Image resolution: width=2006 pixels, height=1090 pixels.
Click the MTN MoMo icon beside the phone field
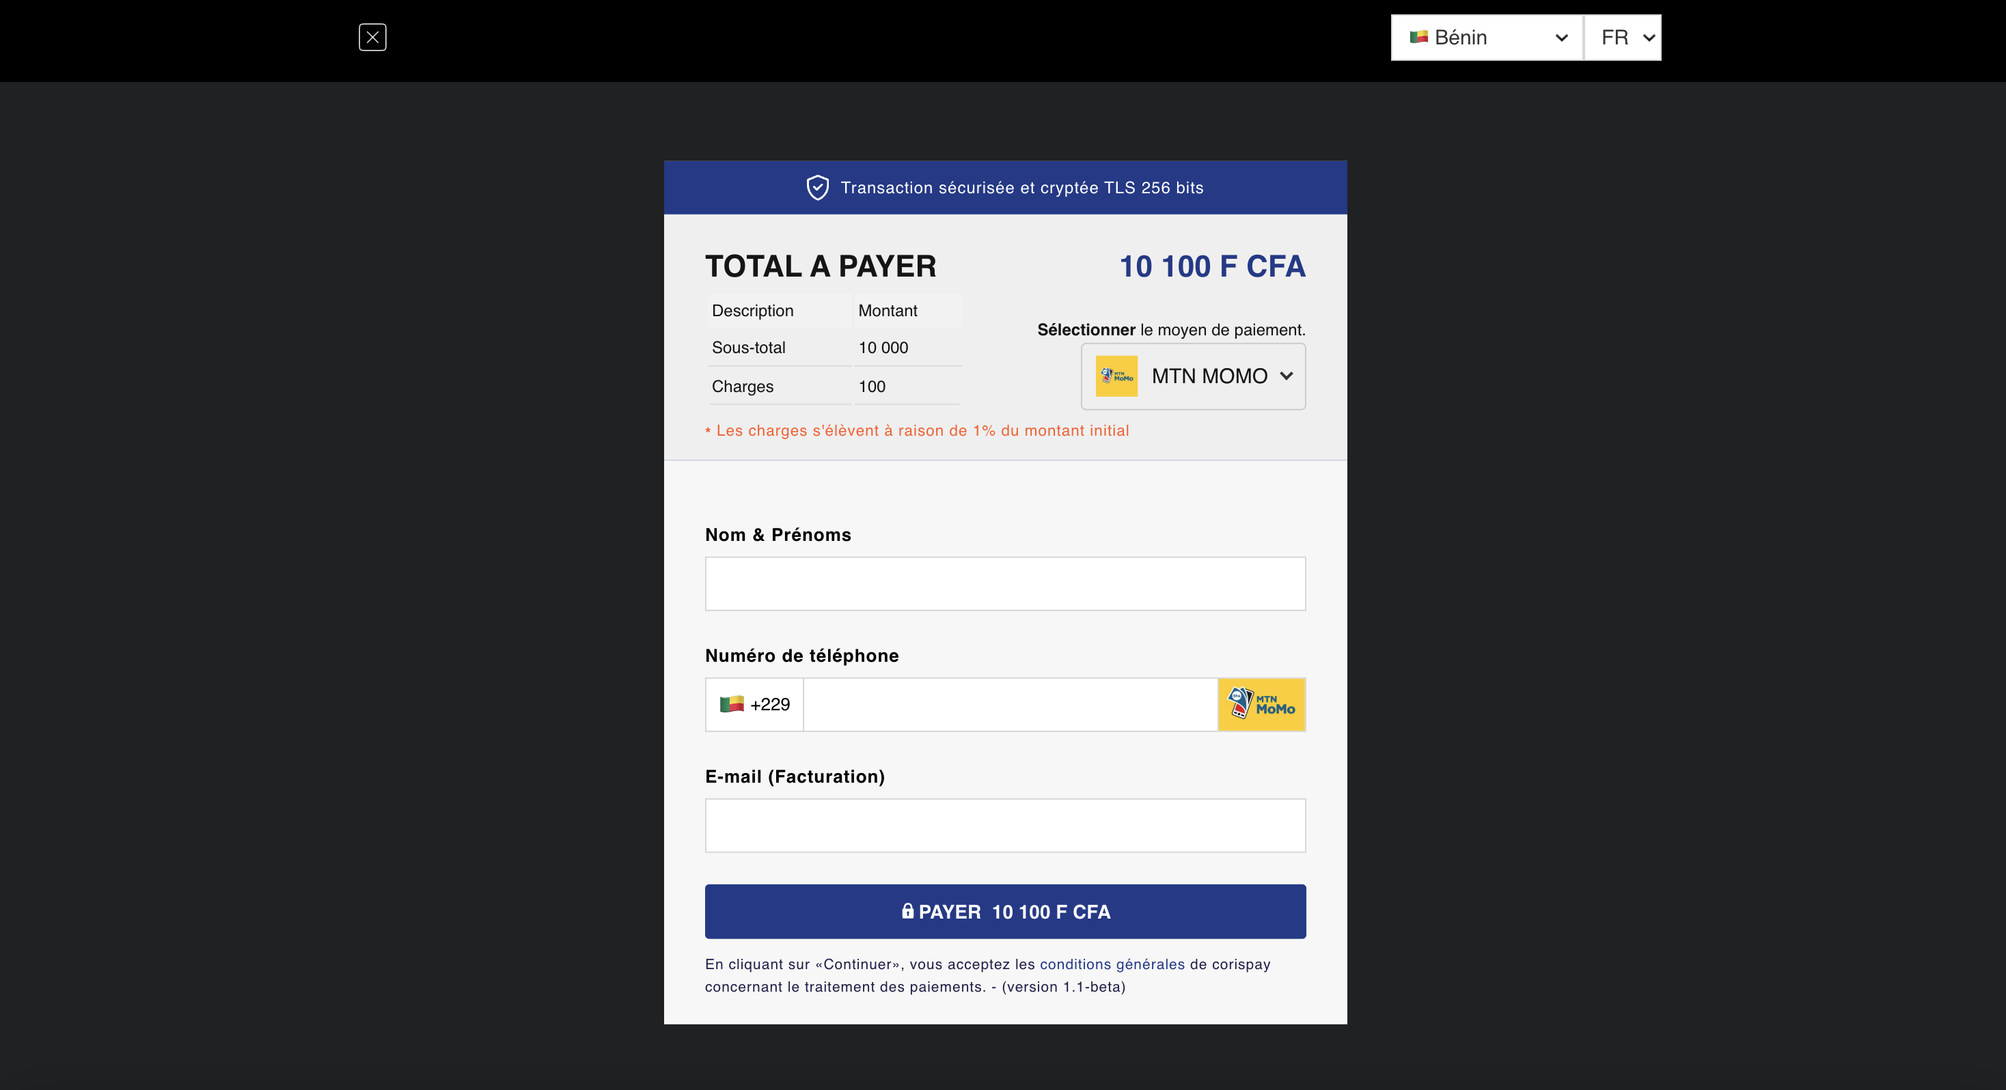coord(1261,704)
